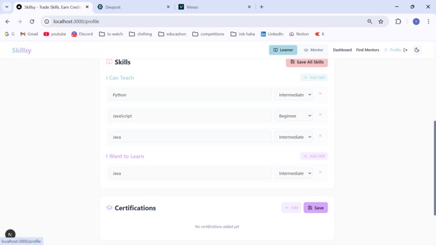Click the browser forward arrow
The width and height of the screenshot is (436, 245).
pyautogui.click(x=19, y=22)
